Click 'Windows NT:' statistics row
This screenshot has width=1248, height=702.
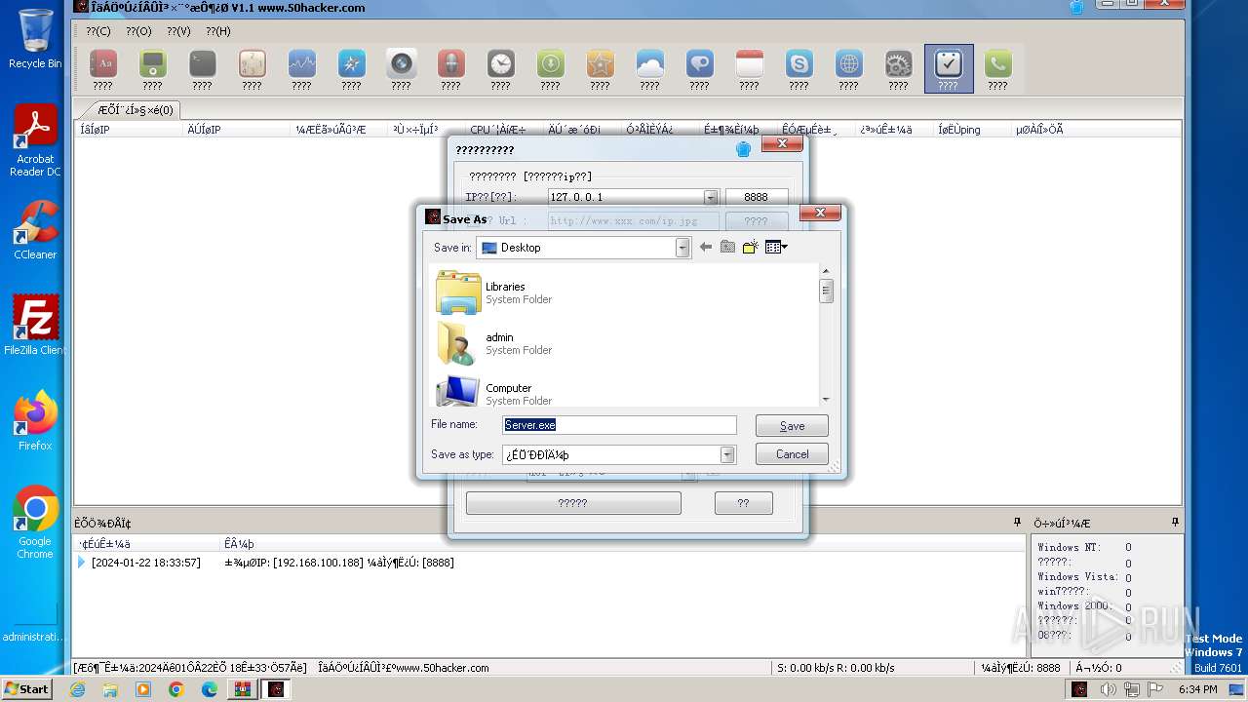[x=1084, y=548]
